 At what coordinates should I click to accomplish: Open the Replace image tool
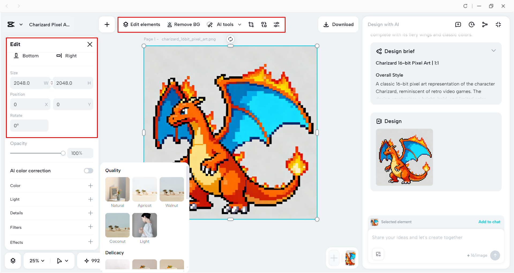264,24
